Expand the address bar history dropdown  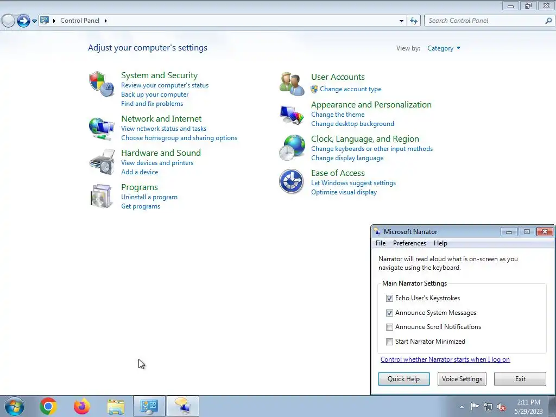tap(401, 21)
